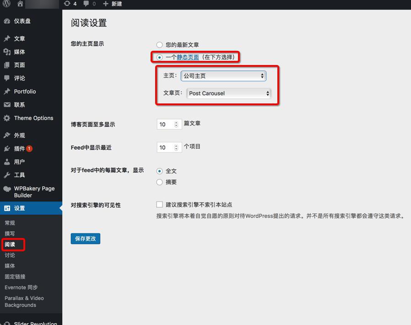Click the Theme Options gear icon
The image size is (411, 325).
click(x=7, y=118)
